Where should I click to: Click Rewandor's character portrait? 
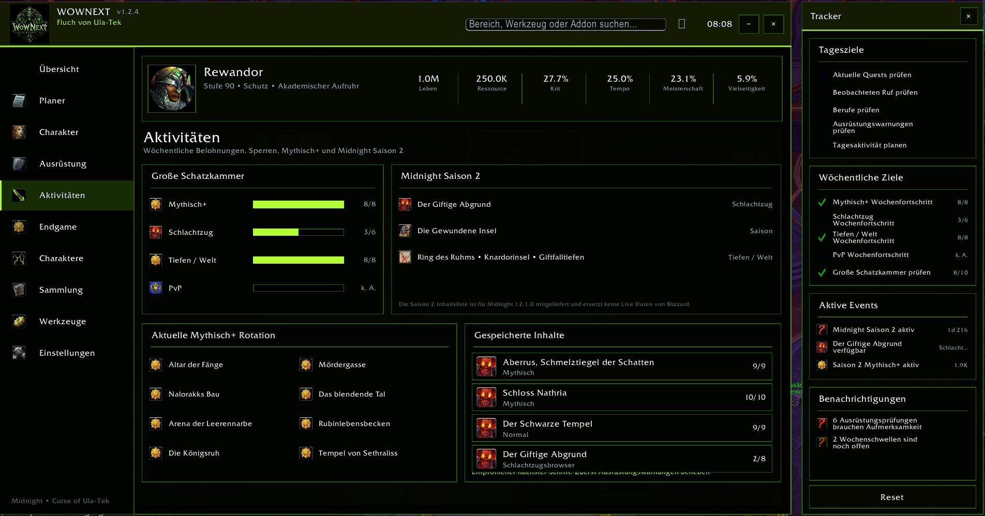click(172, 88)
